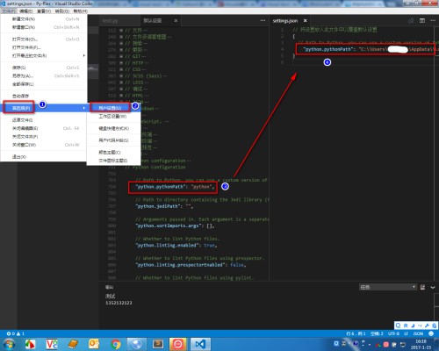Screen dimensions: 439x351
Task: Select 工作区设置(W) in preferences submenu
Action: pos(113,116)
